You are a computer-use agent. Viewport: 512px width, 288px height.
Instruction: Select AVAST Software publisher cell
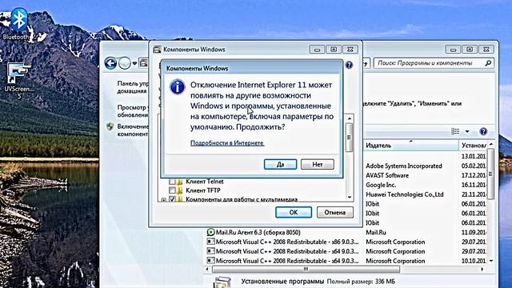(387, 175)
